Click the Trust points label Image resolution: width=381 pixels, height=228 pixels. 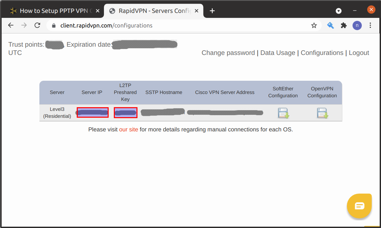point(26,44)
